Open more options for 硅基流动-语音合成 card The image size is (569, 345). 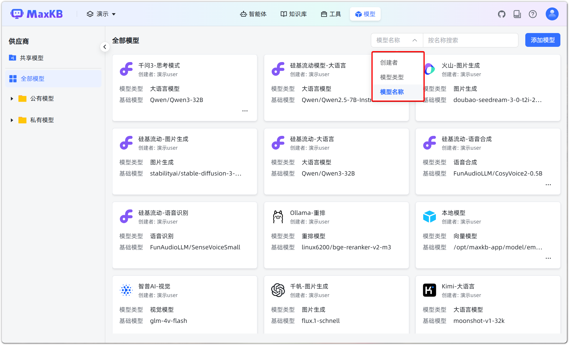548,185
